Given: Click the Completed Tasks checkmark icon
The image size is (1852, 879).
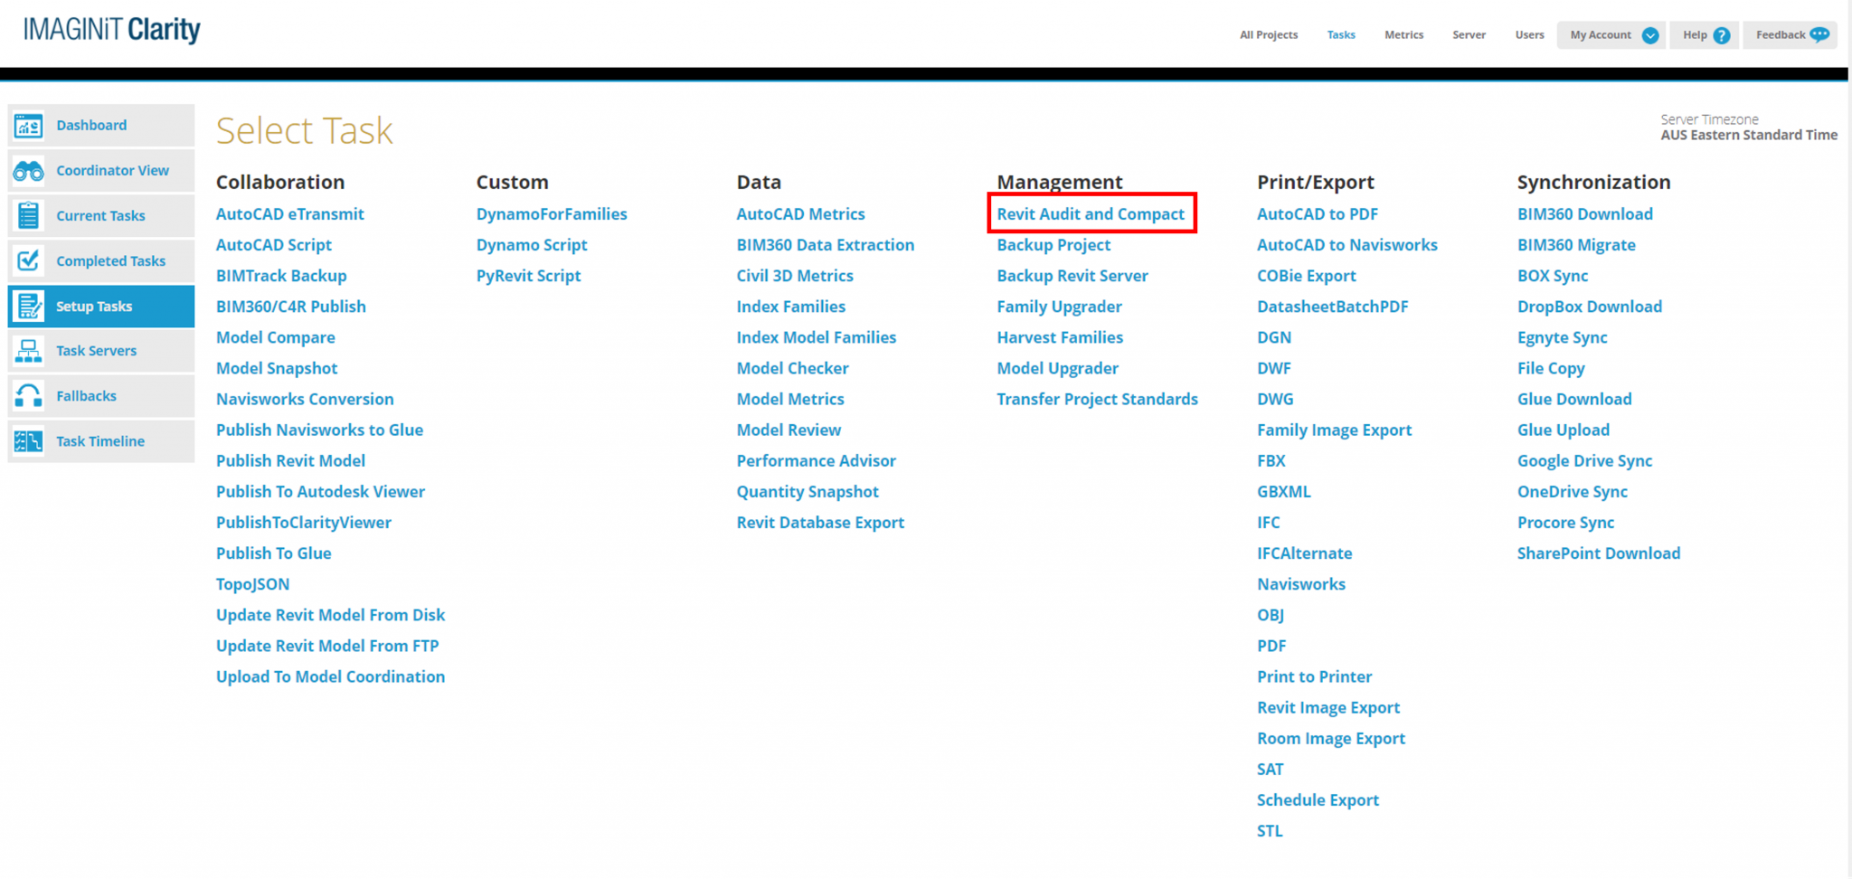Looking at the screenshot, I should pyautogui.click(x=28, y=261).
